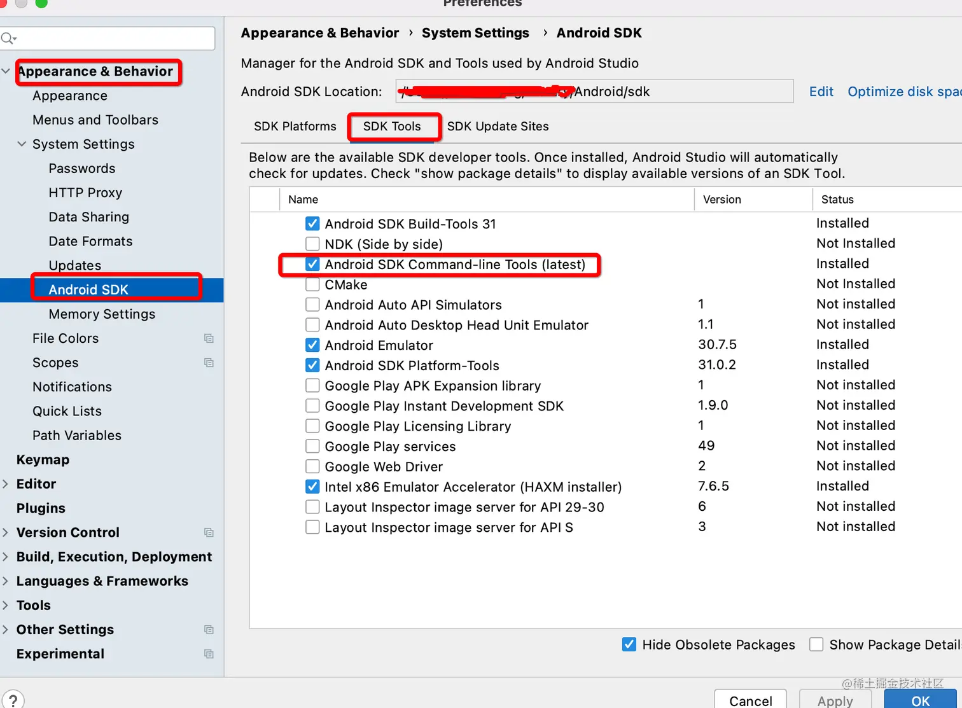Click the Android SDK Location field

[594, 92]
